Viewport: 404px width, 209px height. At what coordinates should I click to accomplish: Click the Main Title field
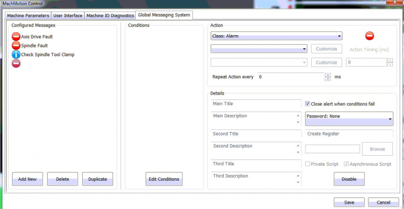click(x=256, y=104)
